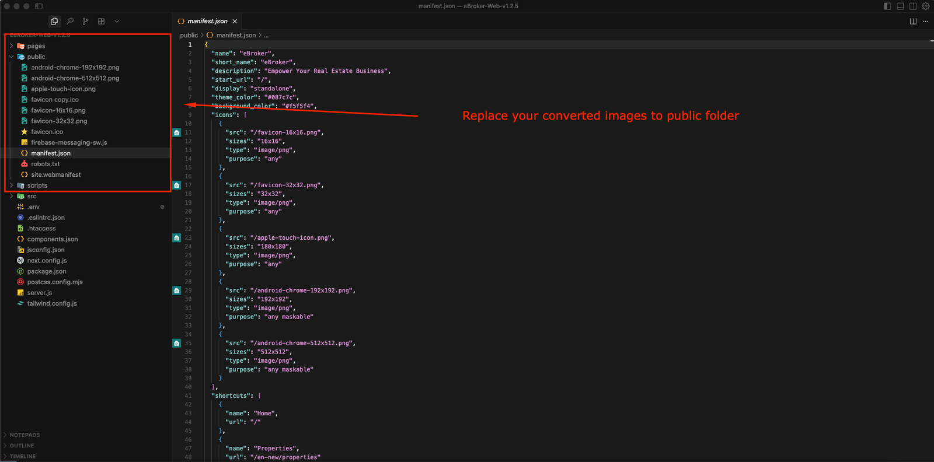934x462 pixels.
Task: Open the Search view icon
Action: [x=70, y=22]
